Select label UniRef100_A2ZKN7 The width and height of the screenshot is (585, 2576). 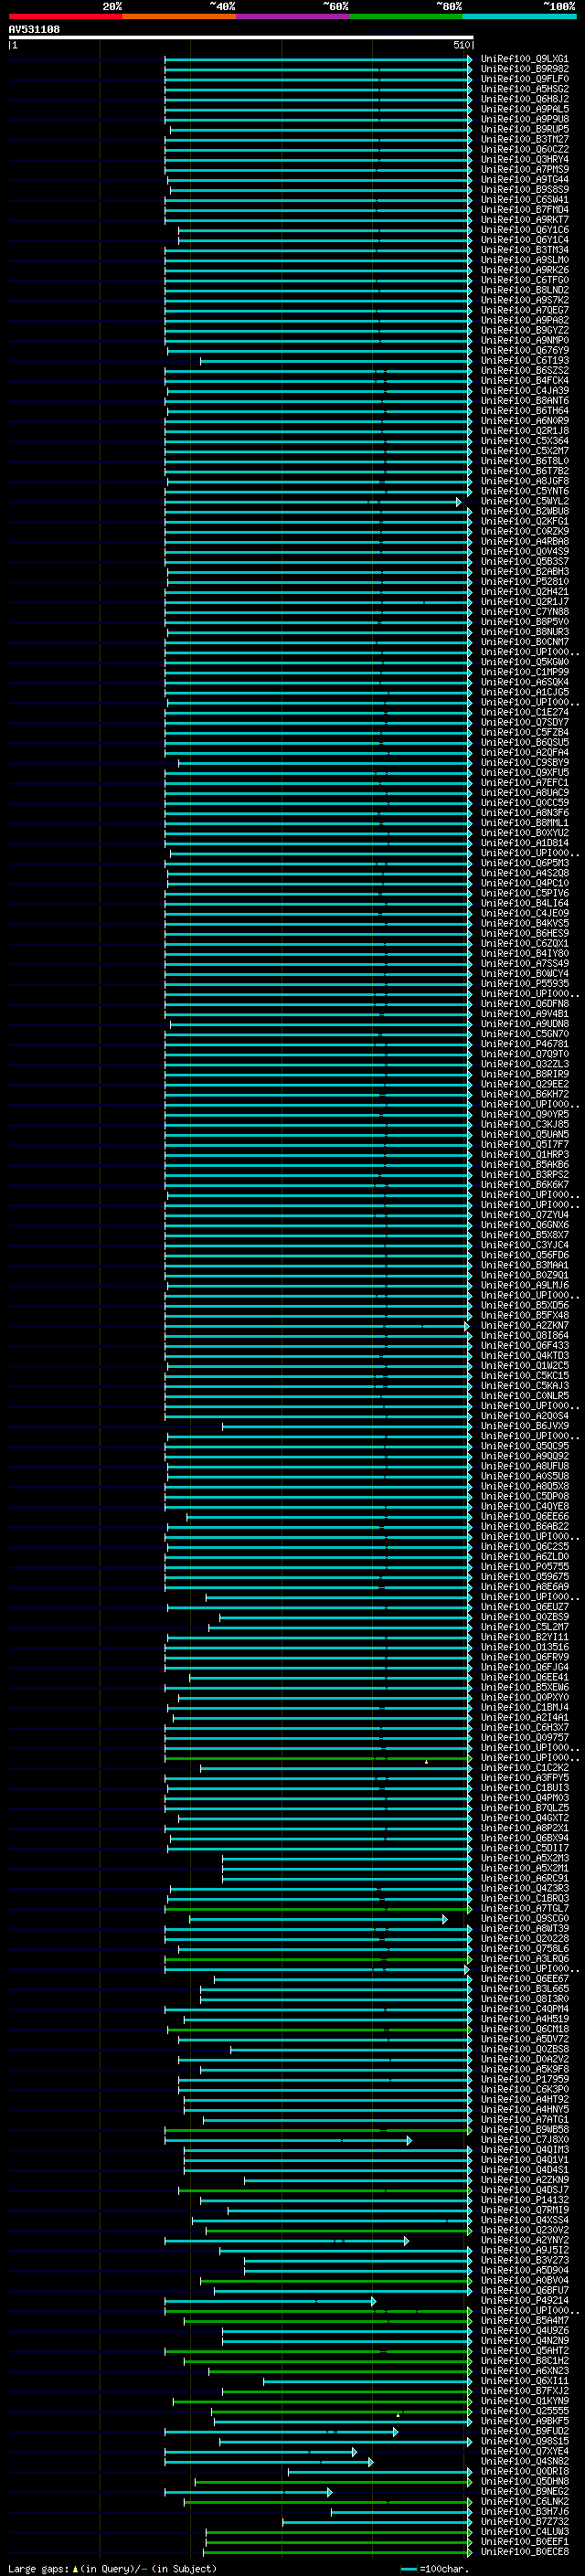coord(525,1326)
